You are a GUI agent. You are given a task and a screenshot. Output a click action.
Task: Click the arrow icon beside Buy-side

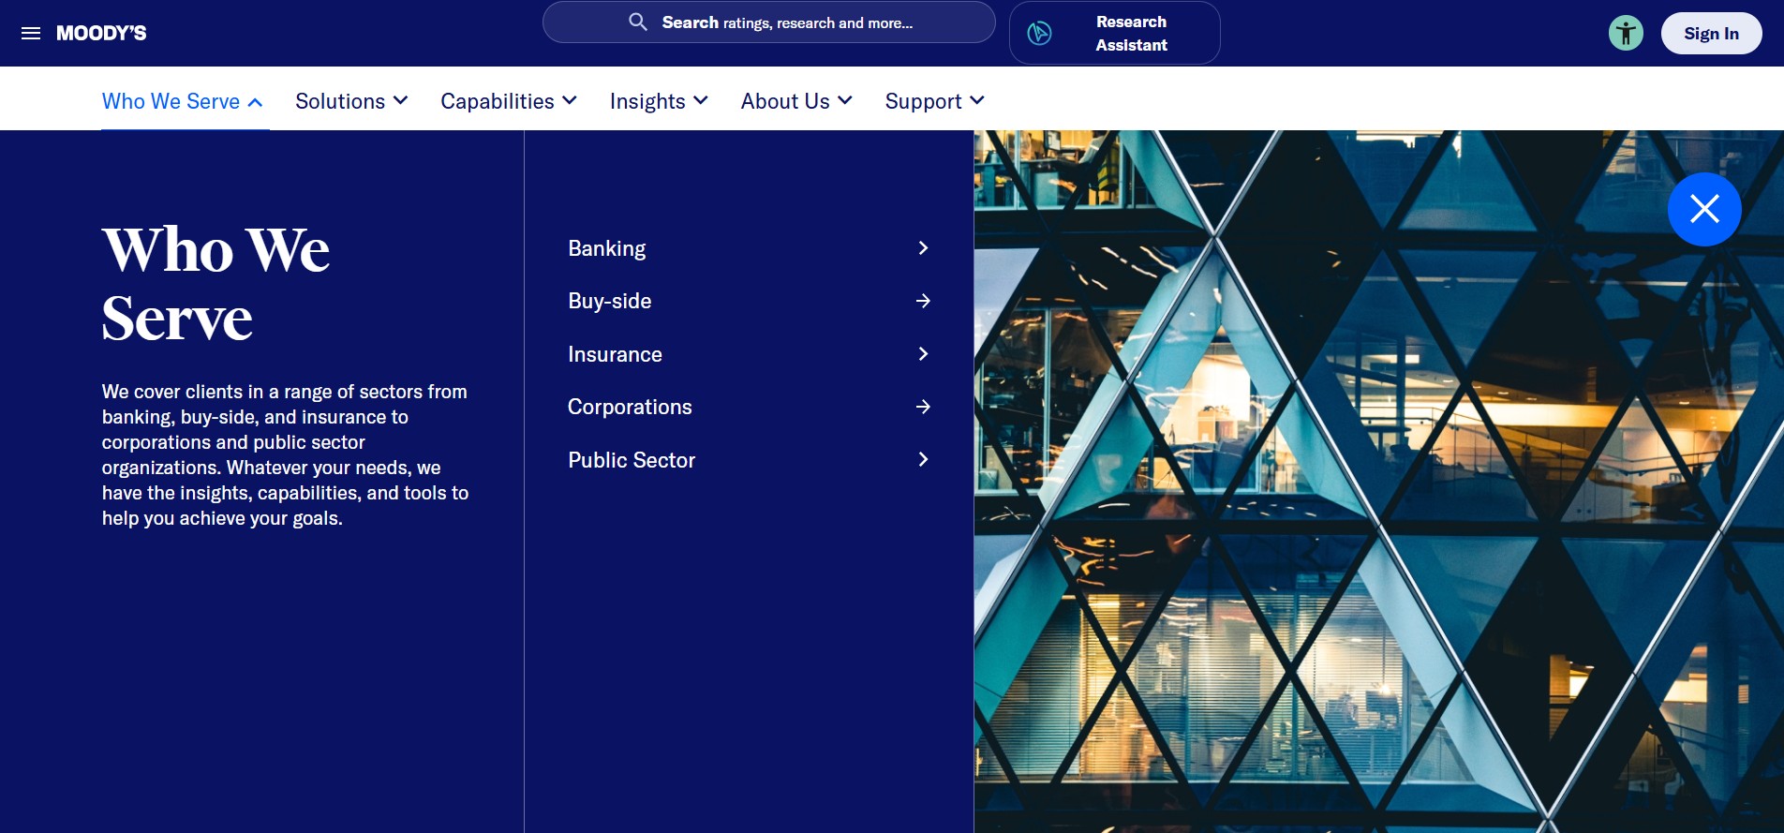point(923,301)
